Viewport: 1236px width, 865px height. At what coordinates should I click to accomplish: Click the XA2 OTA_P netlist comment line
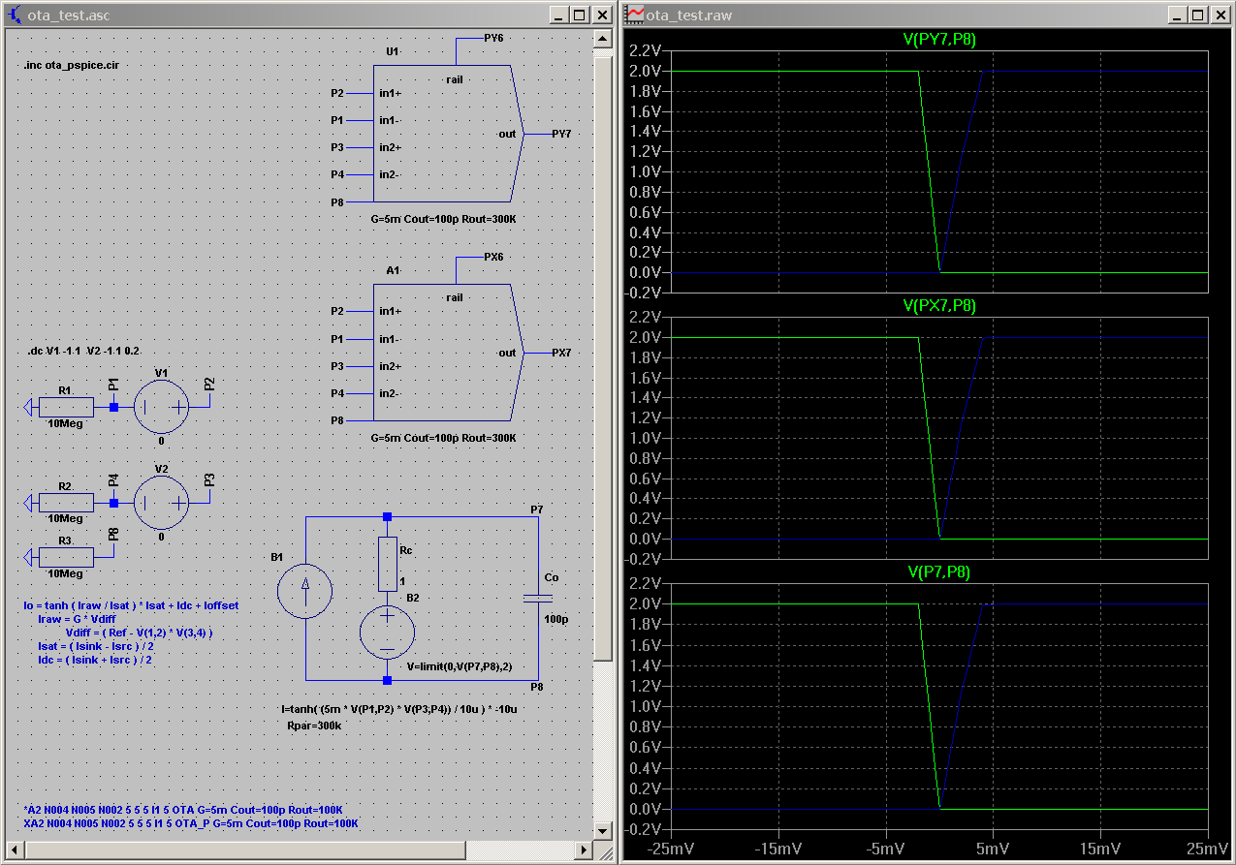click(x=191, y=823)
